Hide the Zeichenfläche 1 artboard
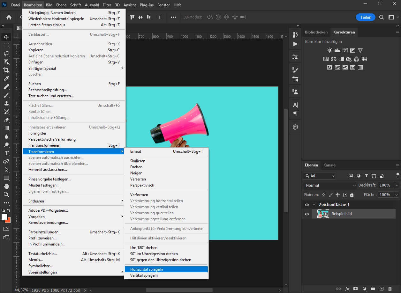Viewport: 401px width, 293px height. tap(307, 204)
